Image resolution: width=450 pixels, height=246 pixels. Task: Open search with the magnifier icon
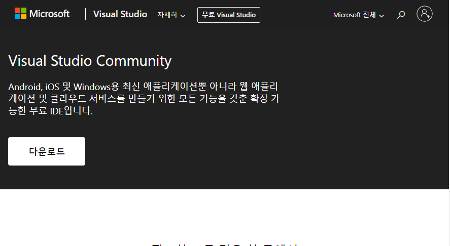coord(401,15)
